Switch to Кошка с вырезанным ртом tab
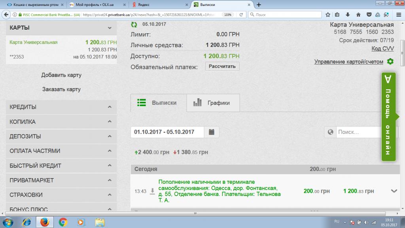Viewport: 405px width, 228px height. pyautogui.click(x=35, y=5)
